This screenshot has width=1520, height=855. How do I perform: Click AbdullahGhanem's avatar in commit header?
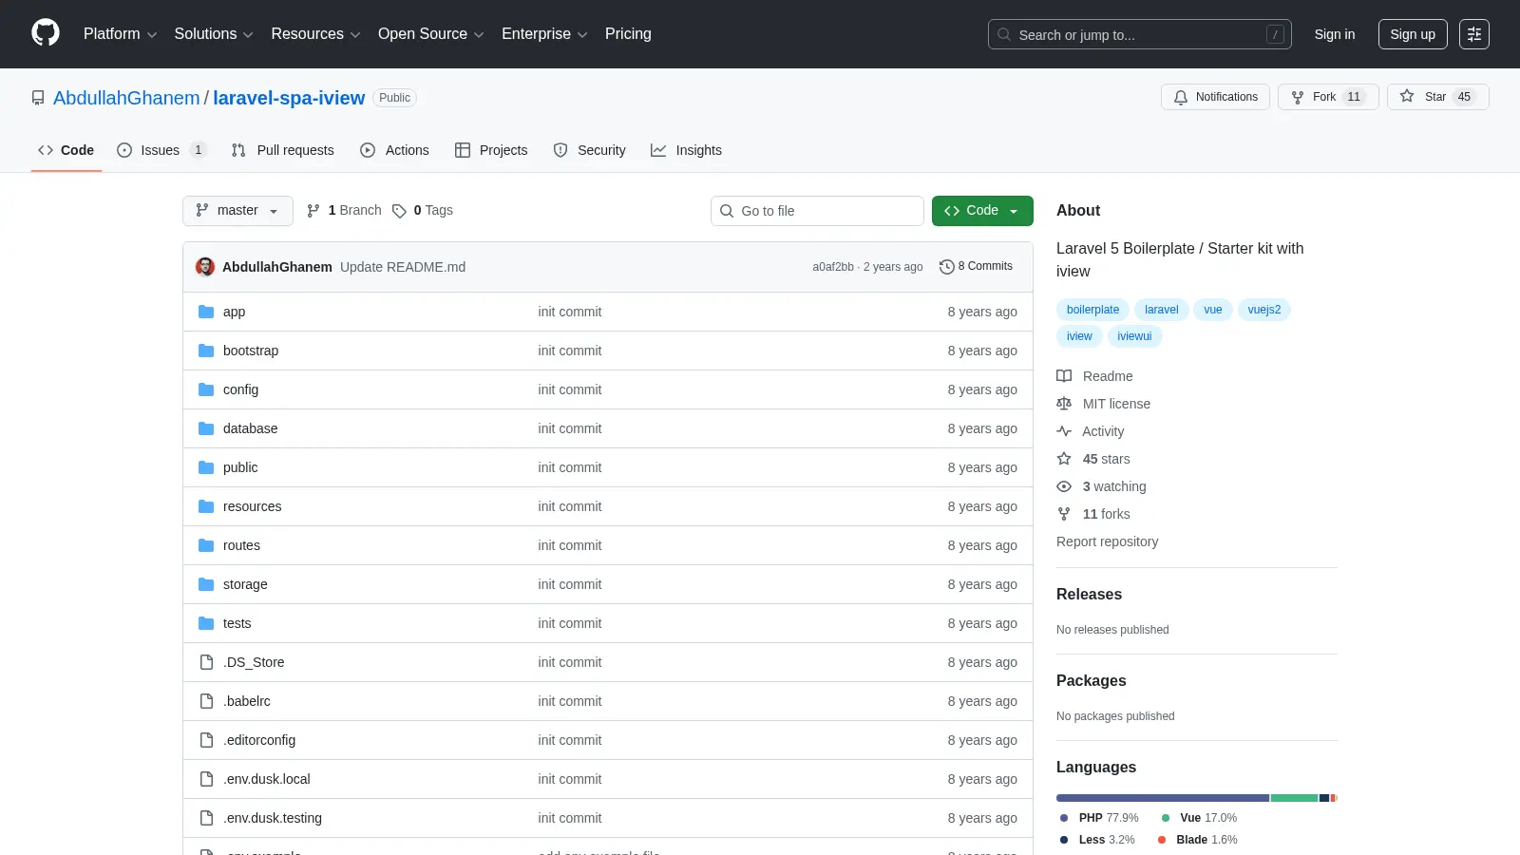click(x=205, y=267)
